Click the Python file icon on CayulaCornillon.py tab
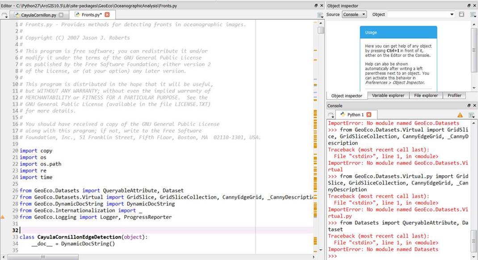Image resolution: width=478 pixels, height=260 pixels. point(17,15)
